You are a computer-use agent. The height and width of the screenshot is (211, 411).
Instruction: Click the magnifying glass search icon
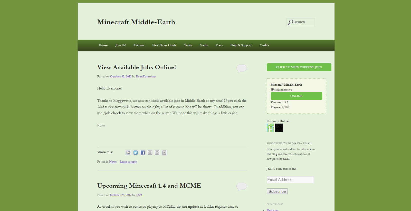[290, 22]
